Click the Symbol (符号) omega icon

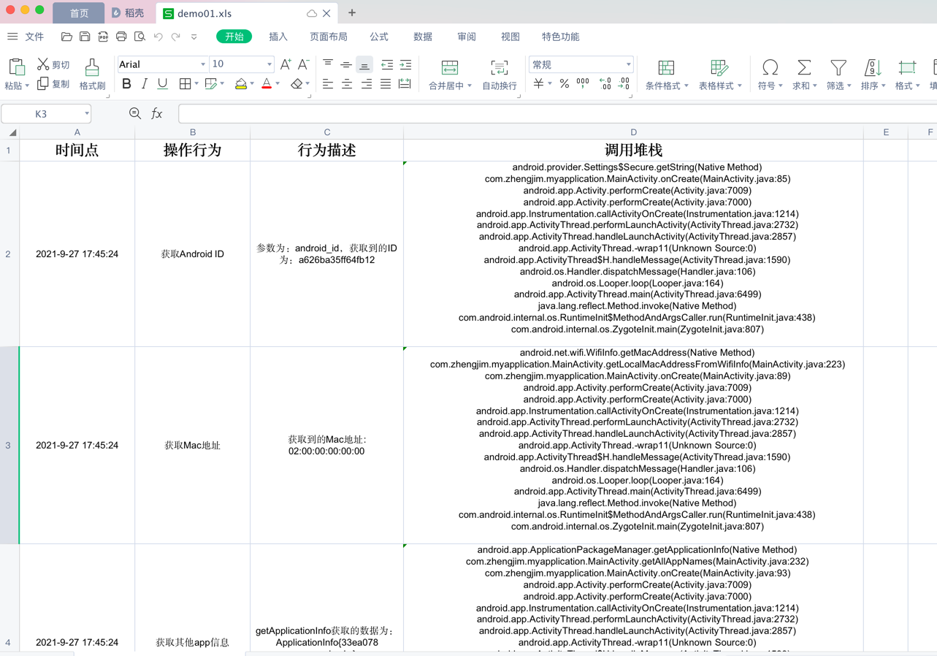(770, 68)
